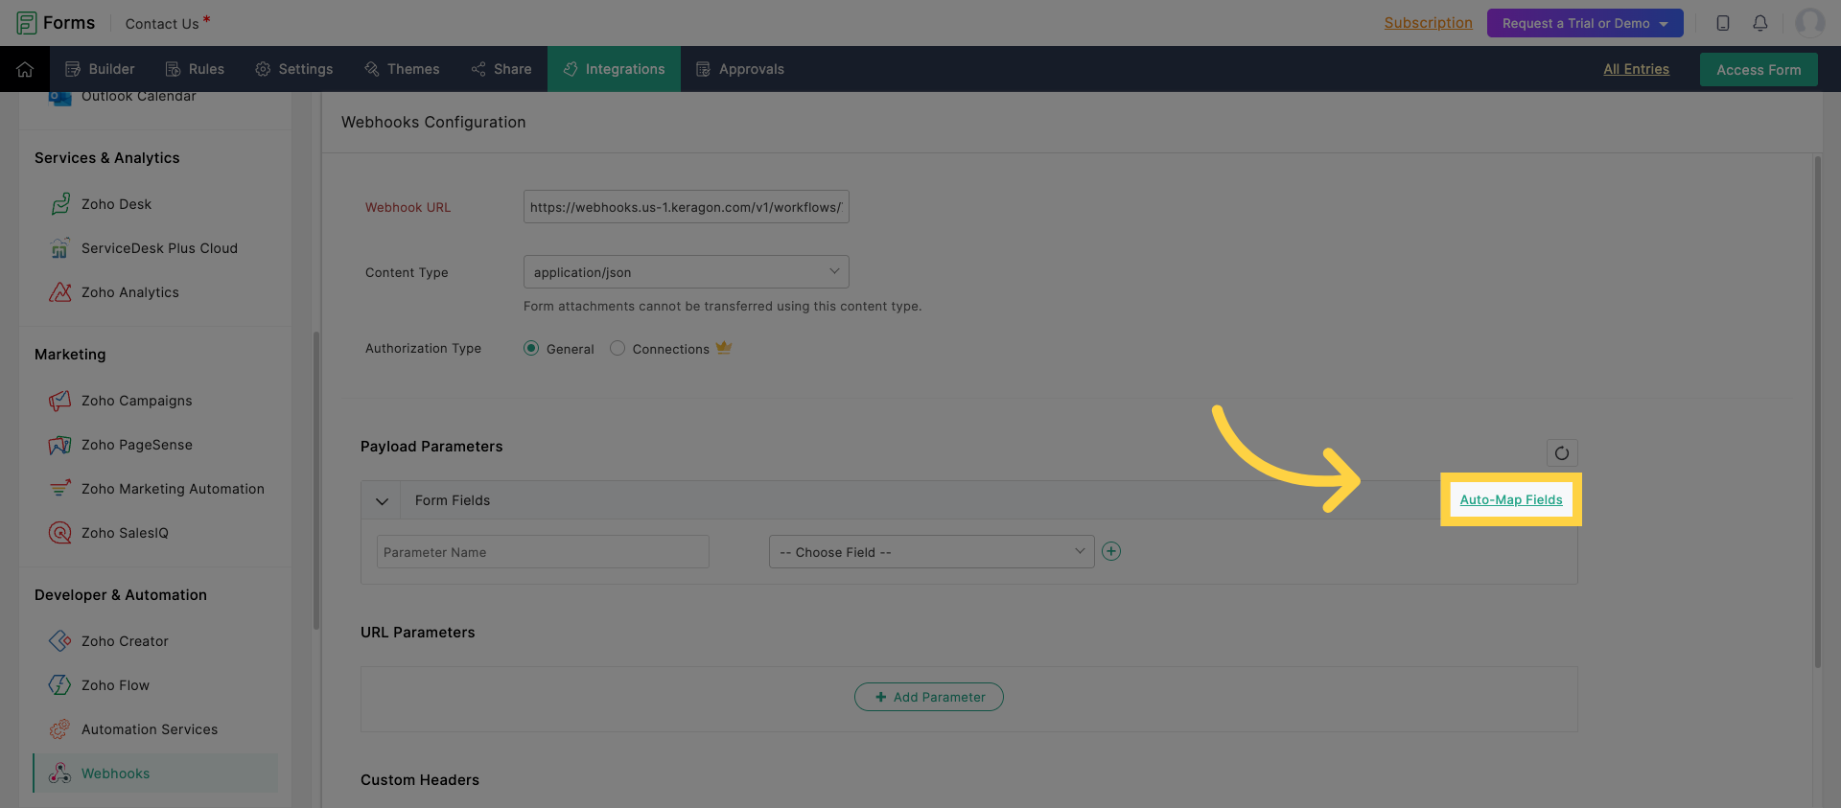Open the Integrations tab
The height and width of the screenshot is (808, 1841).
pos(614,69)
